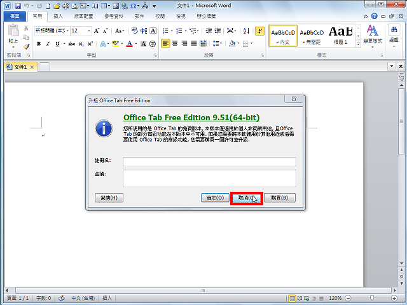This screenshot has height=305, width=407.
Task: Toggle Show/Hide paragraph marks button
Action: 259,31
